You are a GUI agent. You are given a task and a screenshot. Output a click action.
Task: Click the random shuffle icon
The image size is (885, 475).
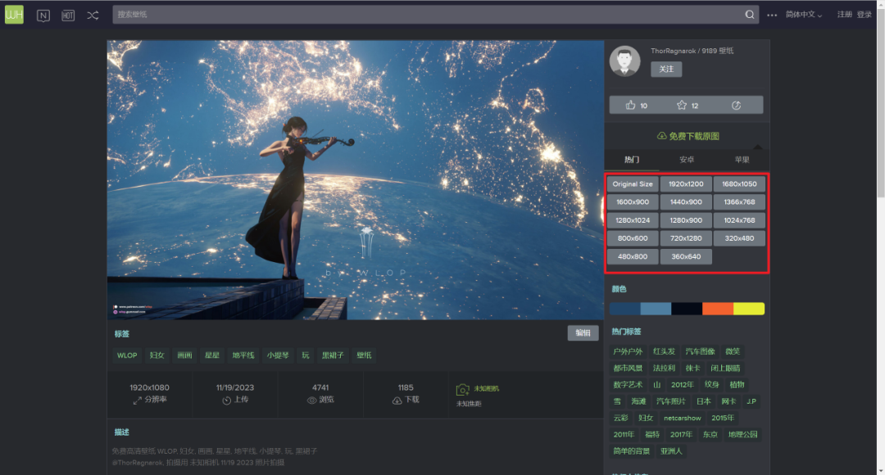pos(93,16)
